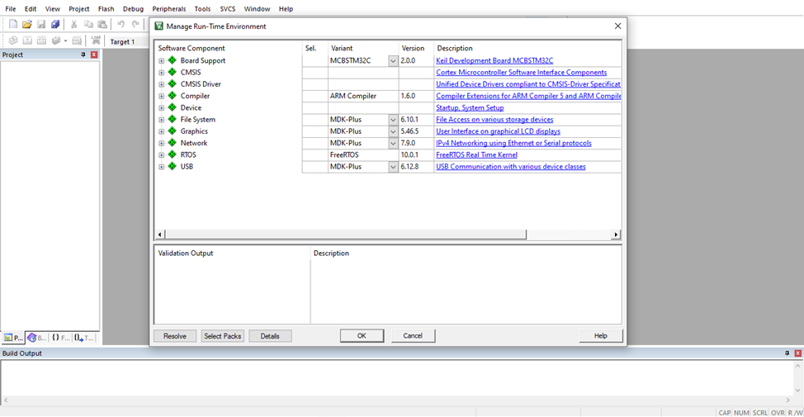Expand the Board Support tree node
Screen dimensions: 804x417
click(162, 60)
